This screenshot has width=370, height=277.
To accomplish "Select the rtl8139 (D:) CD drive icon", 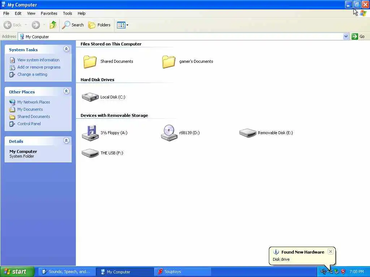I will click(x=169, y=133).
